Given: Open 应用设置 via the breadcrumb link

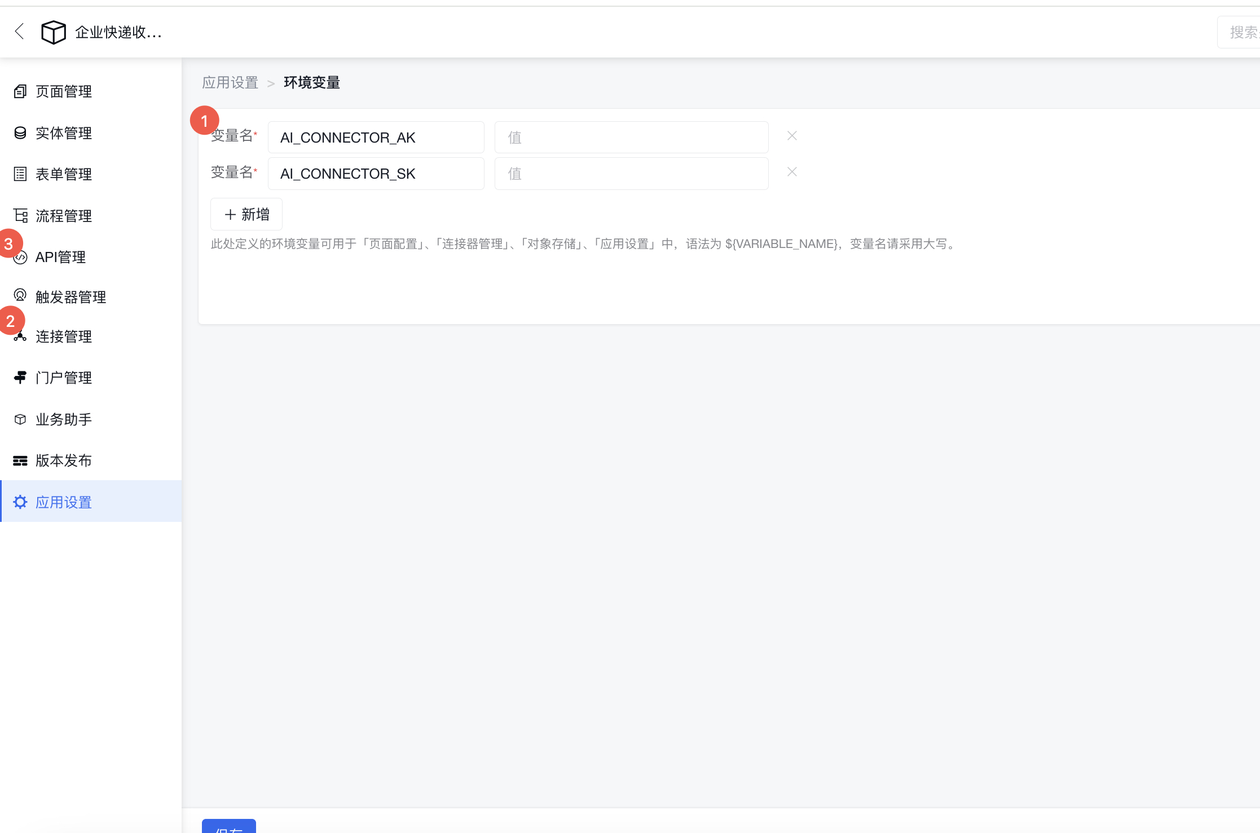Looking at the screenshot, I should coord(230,82).
